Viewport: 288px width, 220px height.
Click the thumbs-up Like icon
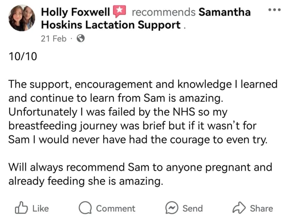point(21,208)
